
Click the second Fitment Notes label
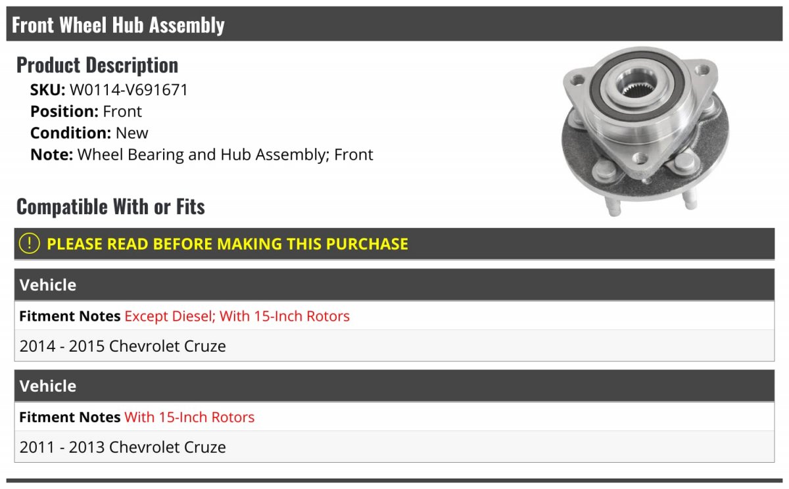click(x=70, y=417)
